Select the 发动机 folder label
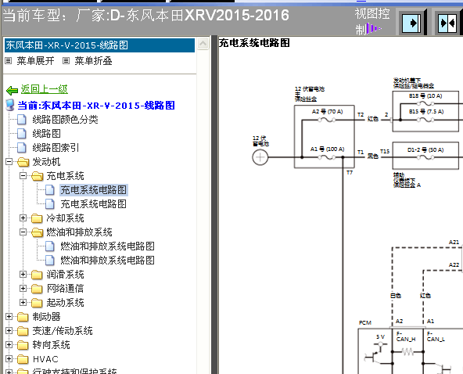This screenshot has height=374, width=463. [x=46, y=162]
